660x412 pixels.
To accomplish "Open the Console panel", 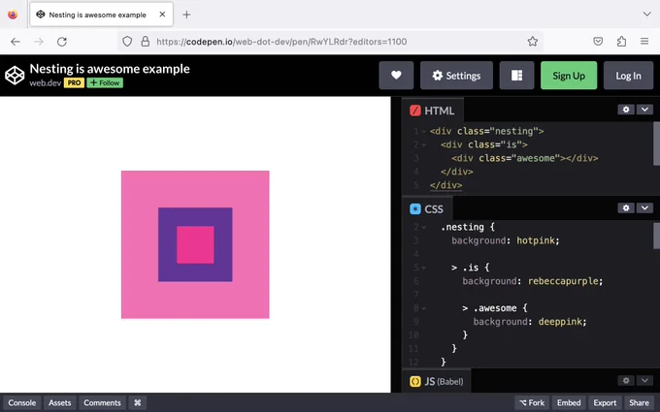I will click(22, 402).
